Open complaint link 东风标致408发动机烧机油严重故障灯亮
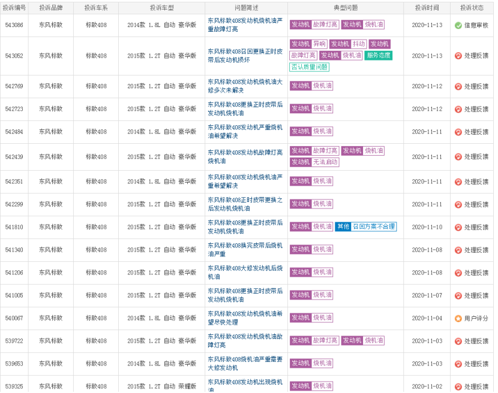 pyautogui.click(x=245, y=25)
